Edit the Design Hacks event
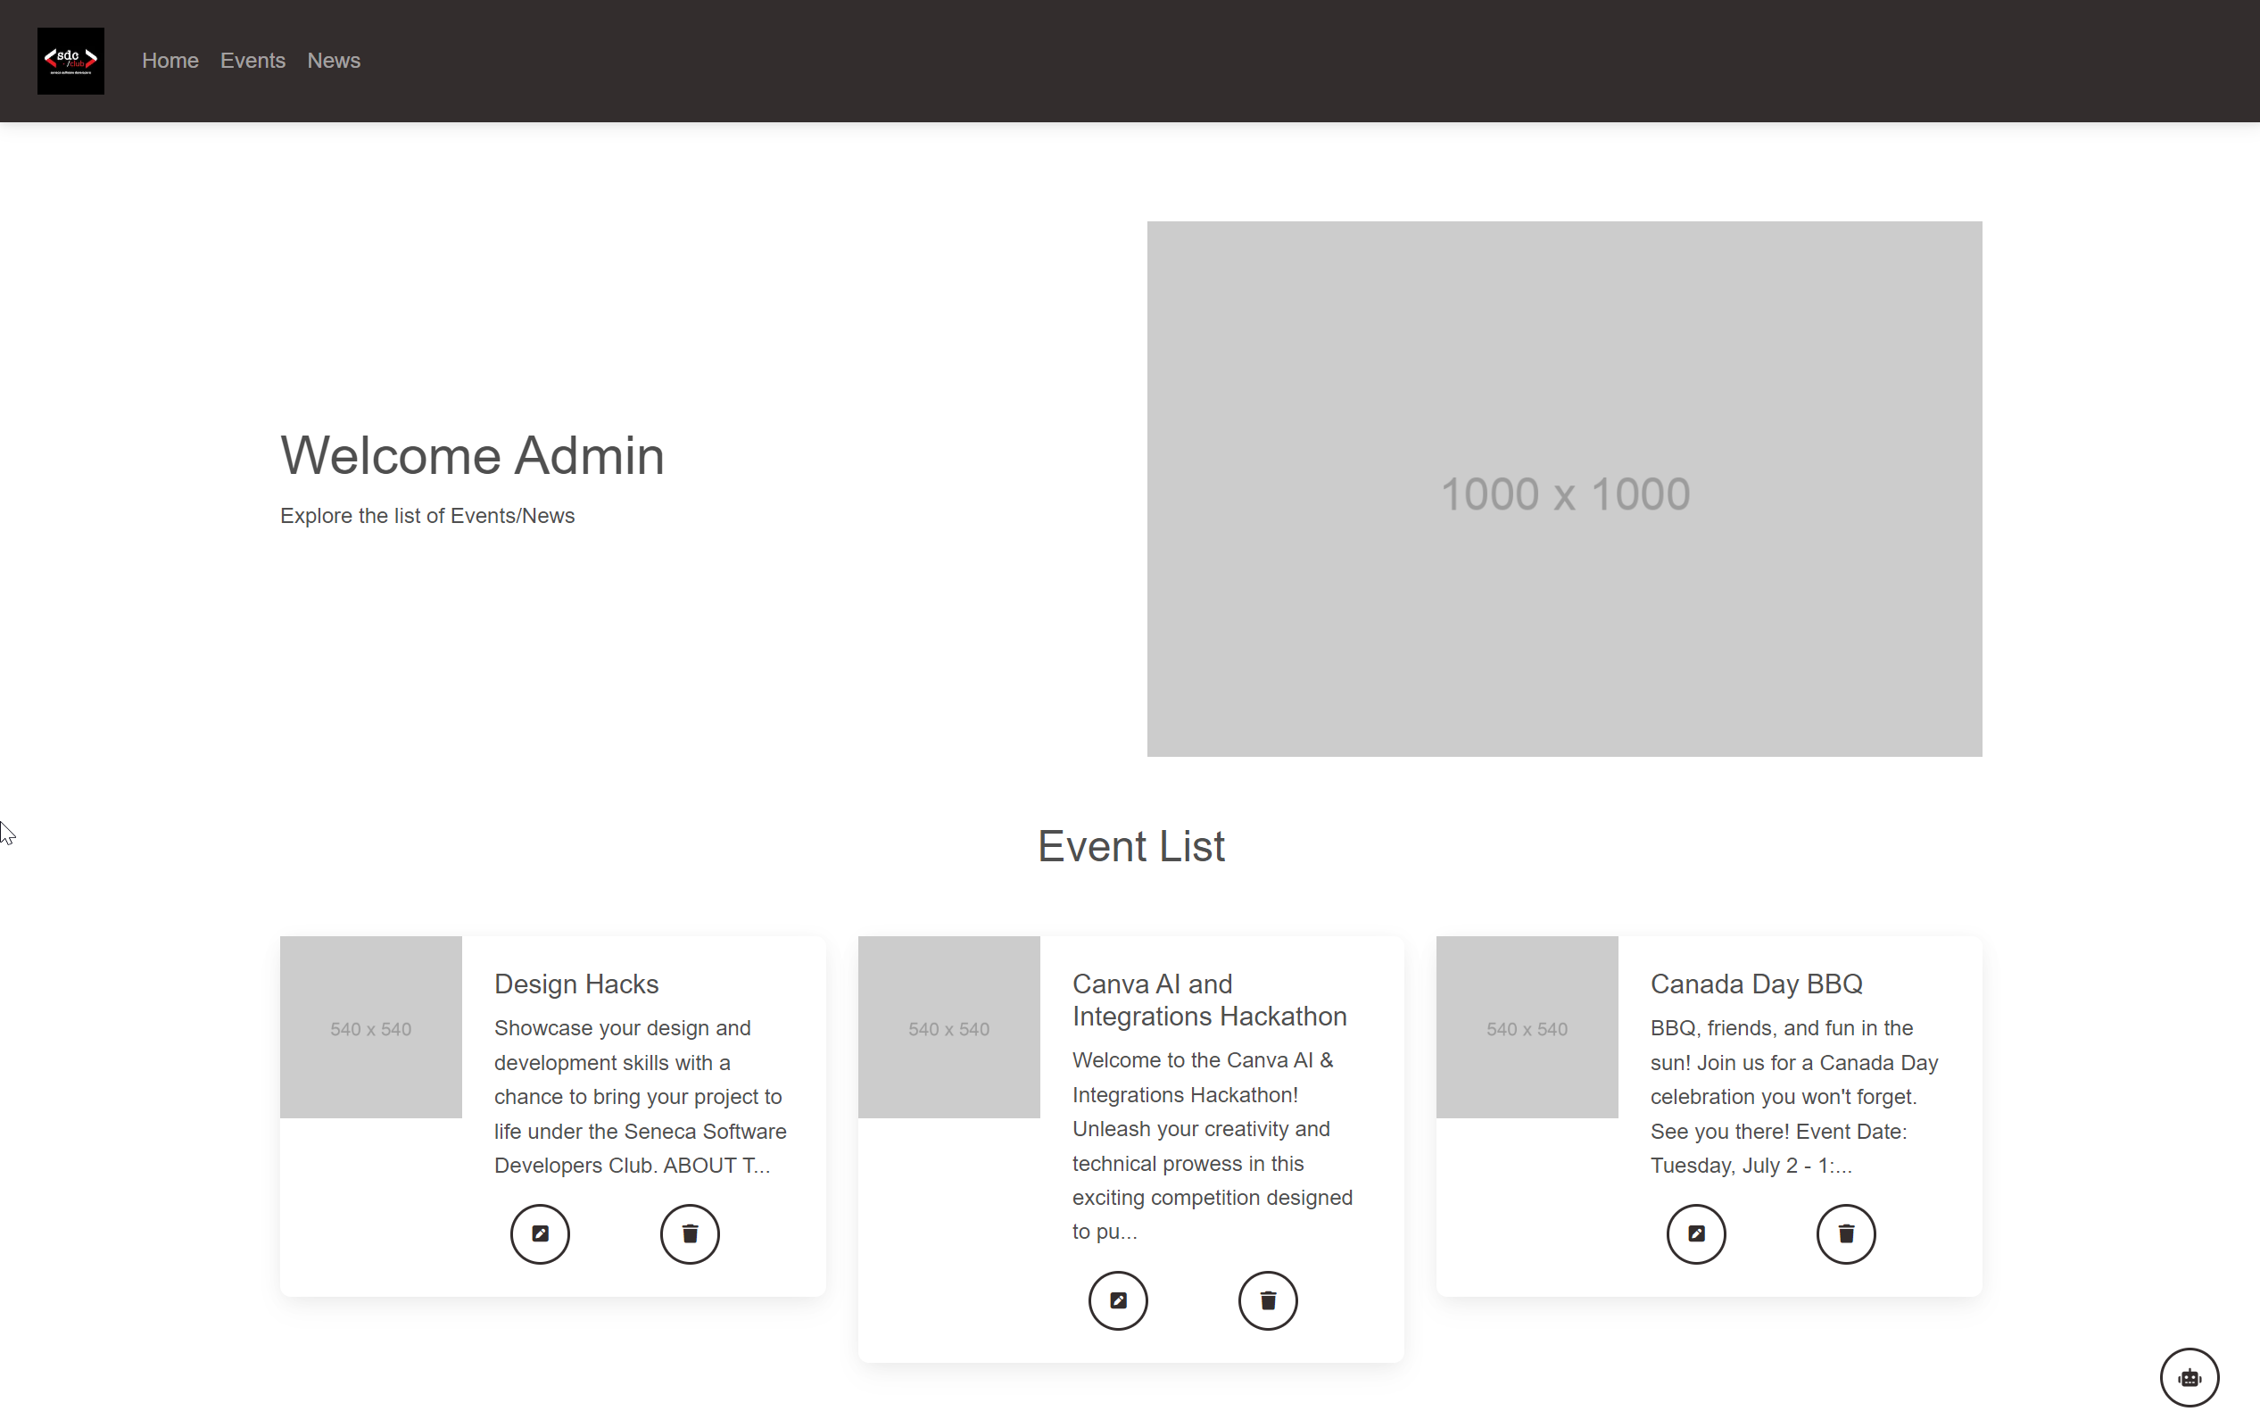 pos(540,1233)
